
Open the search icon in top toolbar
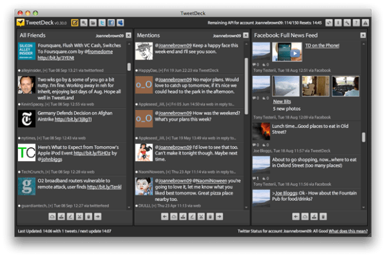84,23
